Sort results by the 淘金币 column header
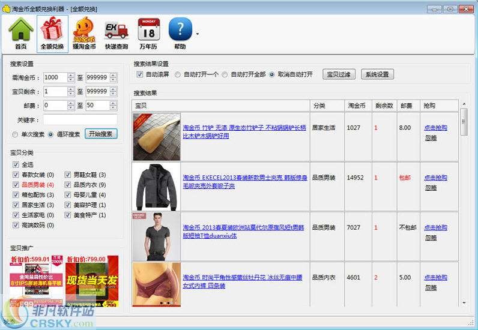This screenshot has height=330, width=478. (x=358, y=106)
